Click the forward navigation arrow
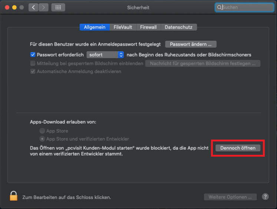This screenshot has width=277, height=209. tap(43, 7)
